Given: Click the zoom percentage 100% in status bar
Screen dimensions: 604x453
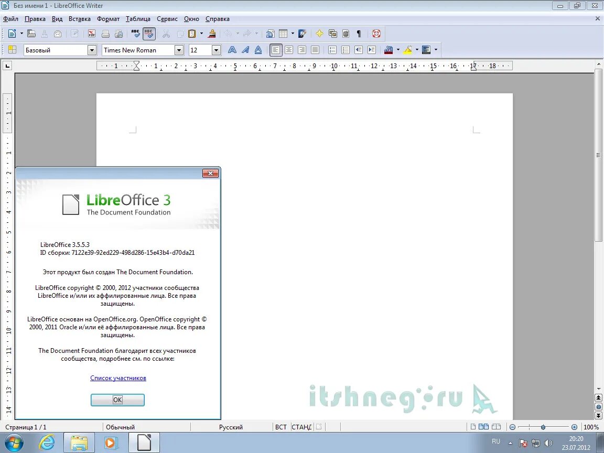Looking at the screenshot, I should [x=591, y=427].
